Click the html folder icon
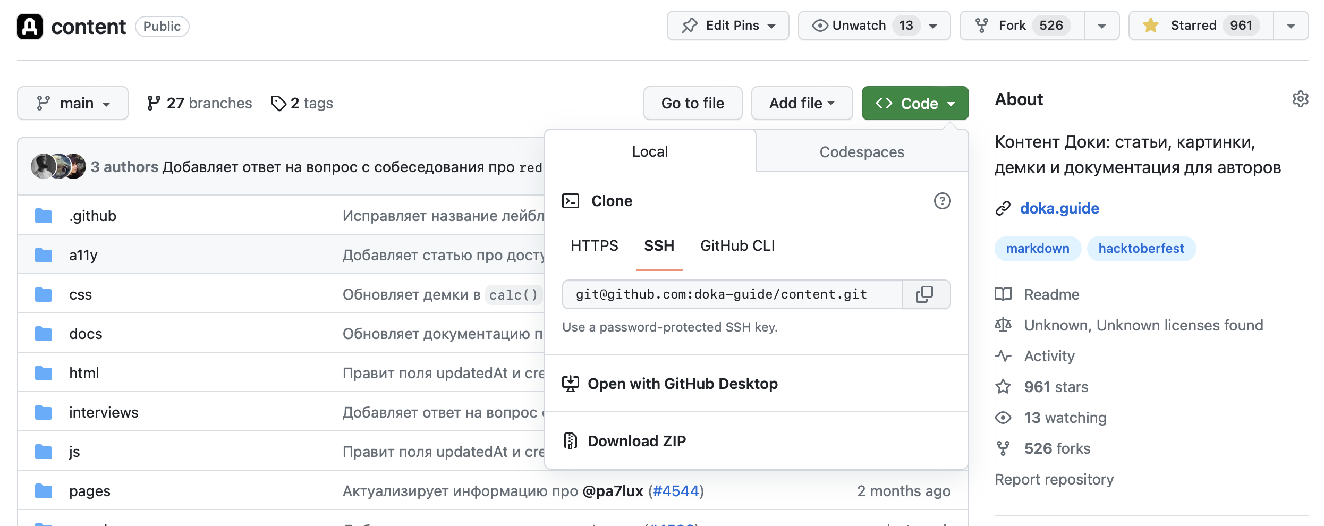Viewport: 1324px width, 526px height. [x=44, y=373]
